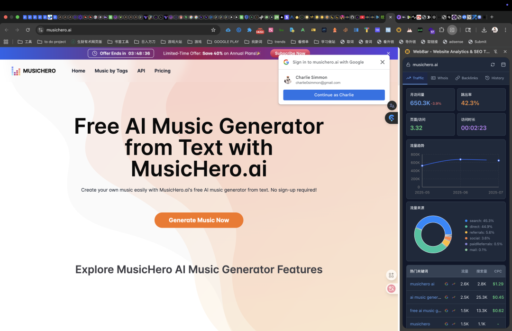Open the 'trends' bookmarks folder
This screenshot has width=512, height=331.
pyautogui.click(x=276, y=42)
